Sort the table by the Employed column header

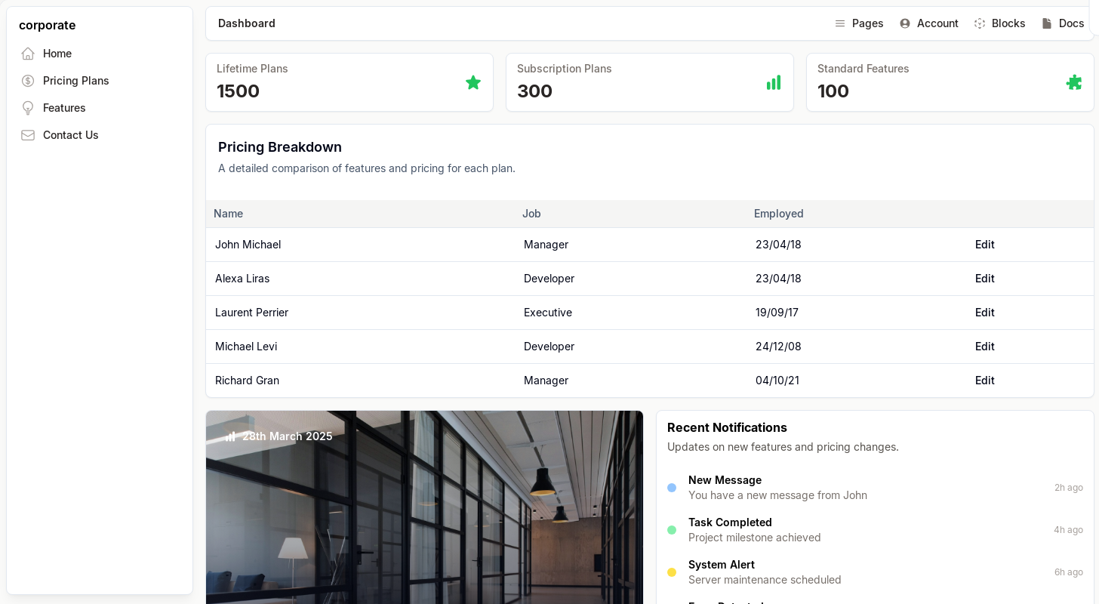pyautogui.click(x=778, y=214)
